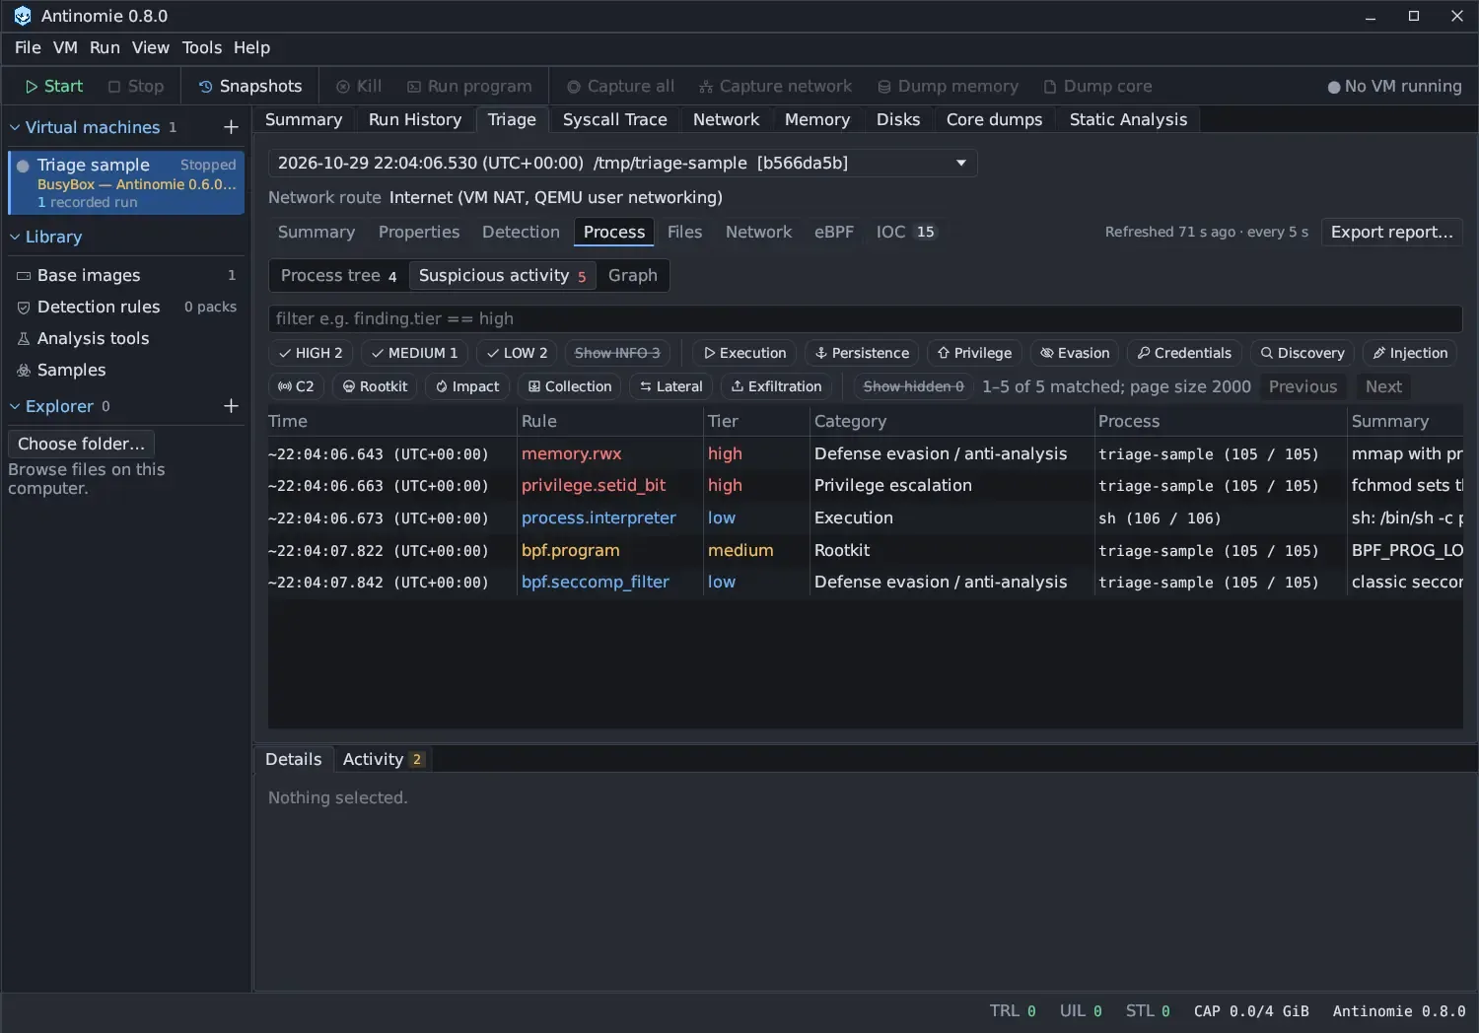The height and width of the screenshot is (1033, 1479).
Task: Click the Dump core icon
Action: [1050, 87]
